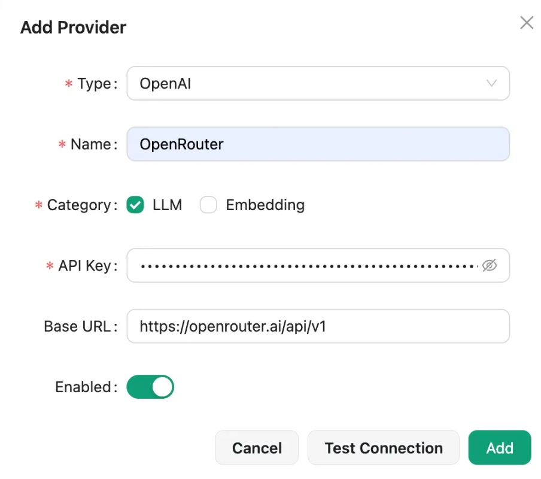This screenshot has width=541, height=479.
Task: Open the Type combo box showing OpenAI
Action: [x=311, y=83]
